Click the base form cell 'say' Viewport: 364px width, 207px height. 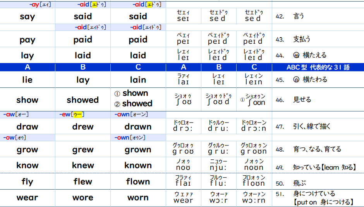[x=27, y=17]
